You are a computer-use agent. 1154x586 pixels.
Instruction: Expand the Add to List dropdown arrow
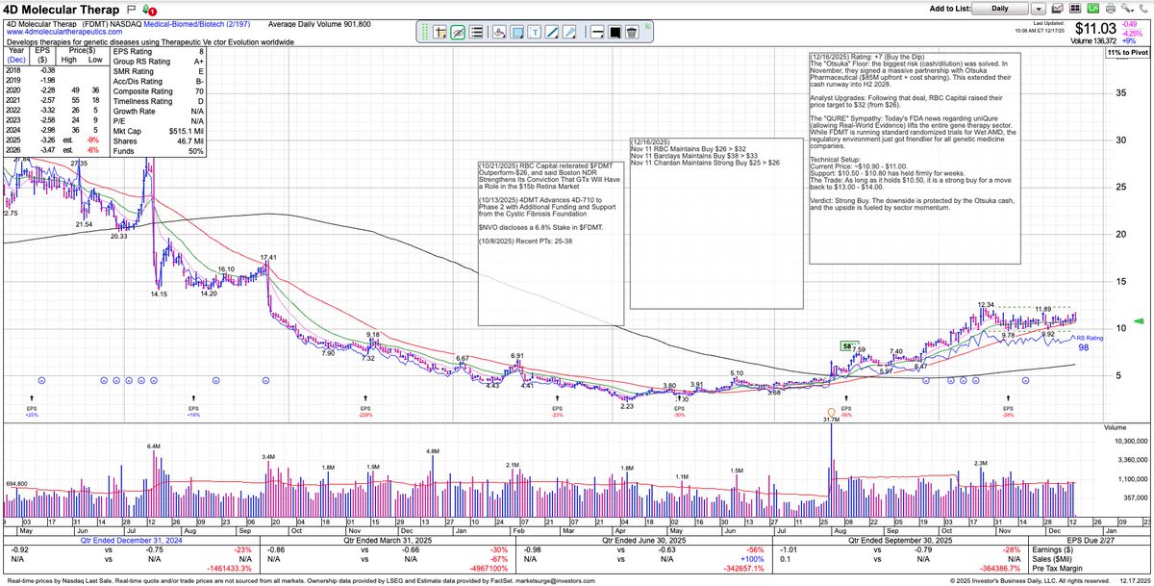1038,9
